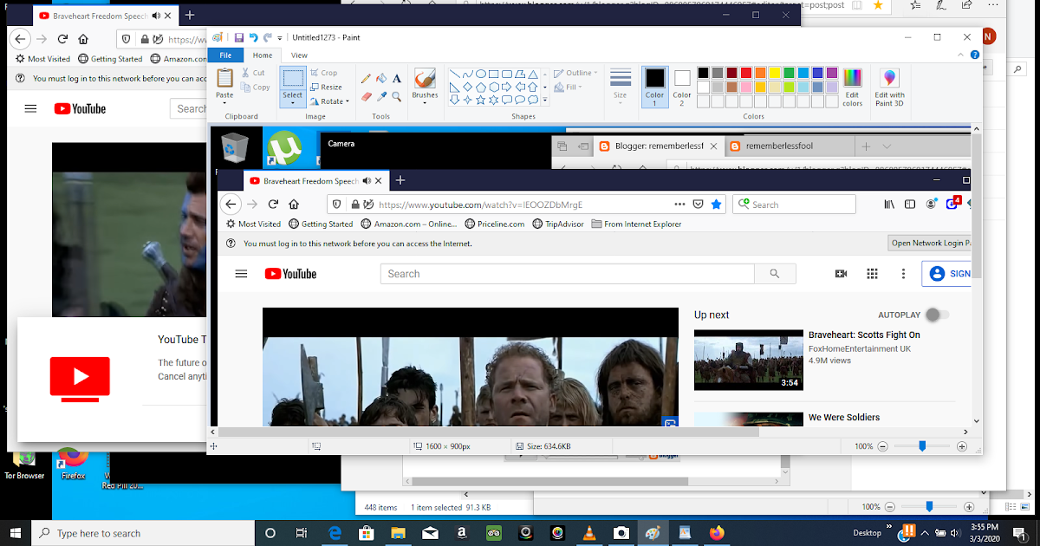Click the Save icon in Paint's title bar
This screenshot has width=1040, height=546.
(238, 38)
